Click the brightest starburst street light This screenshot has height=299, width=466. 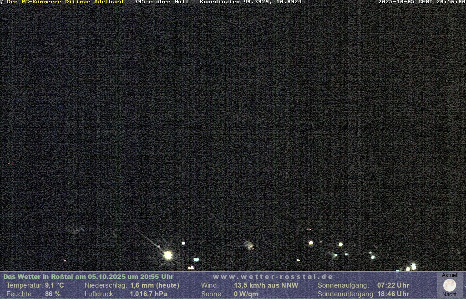[168, 255]
